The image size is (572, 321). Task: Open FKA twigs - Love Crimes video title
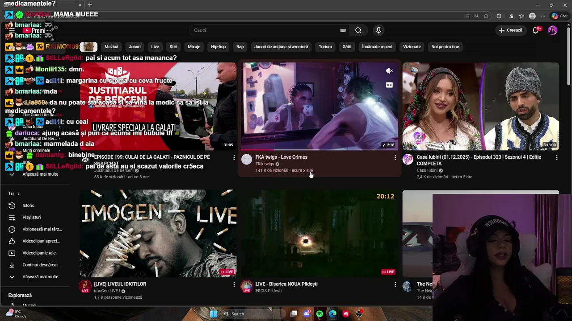pyautogui.click(x=281, y=157)
